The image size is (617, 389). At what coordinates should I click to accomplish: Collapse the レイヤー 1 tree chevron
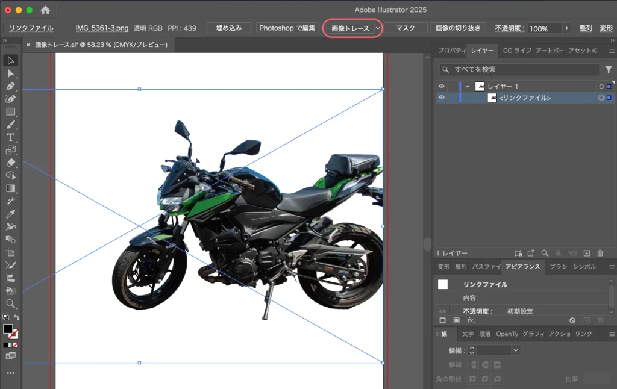click(468, 87)
